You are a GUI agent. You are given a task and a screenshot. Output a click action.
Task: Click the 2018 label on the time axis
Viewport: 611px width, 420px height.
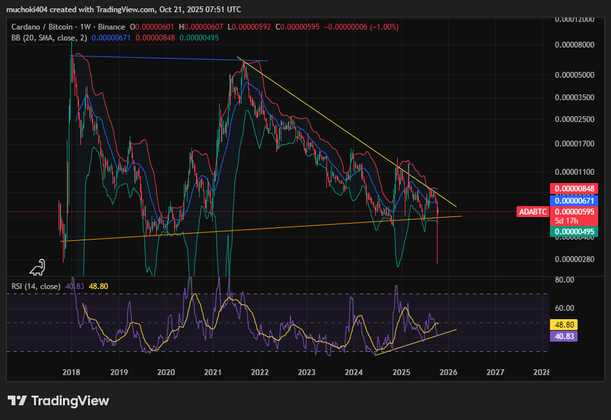(71, 372)
